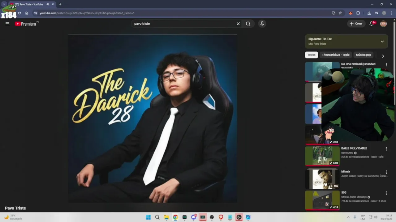Open the weather widget showing 23°C

[x=13, y=217]
